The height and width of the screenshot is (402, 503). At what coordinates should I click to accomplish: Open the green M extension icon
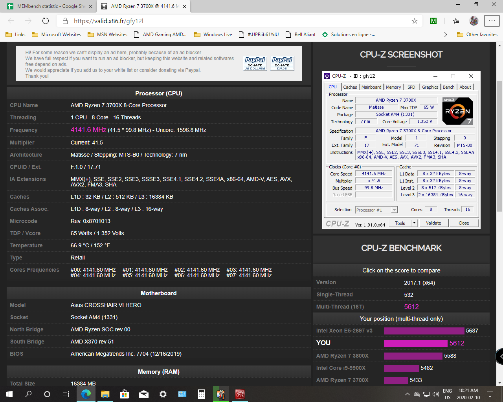point(433,21)
